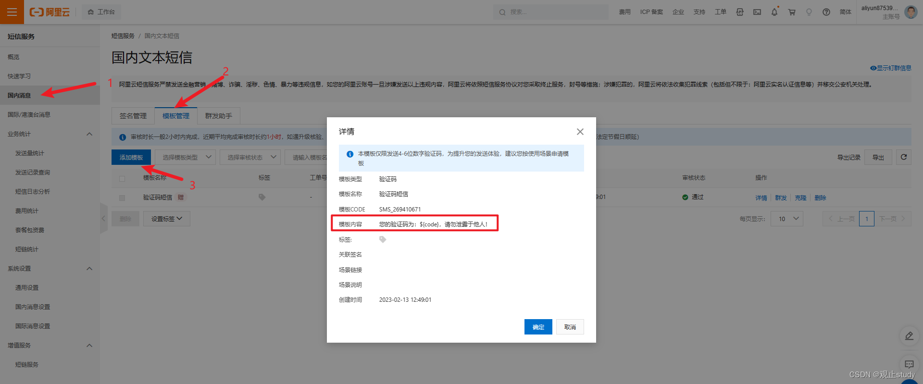The height and width of the screenshot is (384, 923).
Task: Open the page size 10 dropdown
Action: coord(787,219)
